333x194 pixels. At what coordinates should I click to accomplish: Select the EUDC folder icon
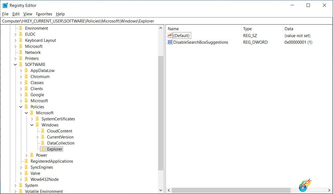(21, 34)
